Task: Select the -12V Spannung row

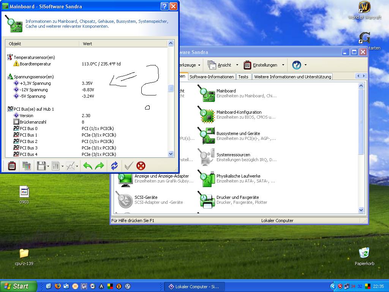Action: click(87, 90)
